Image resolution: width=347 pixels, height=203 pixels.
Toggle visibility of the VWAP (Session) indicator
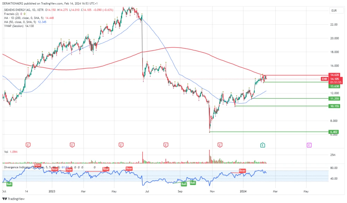[14, 27]
